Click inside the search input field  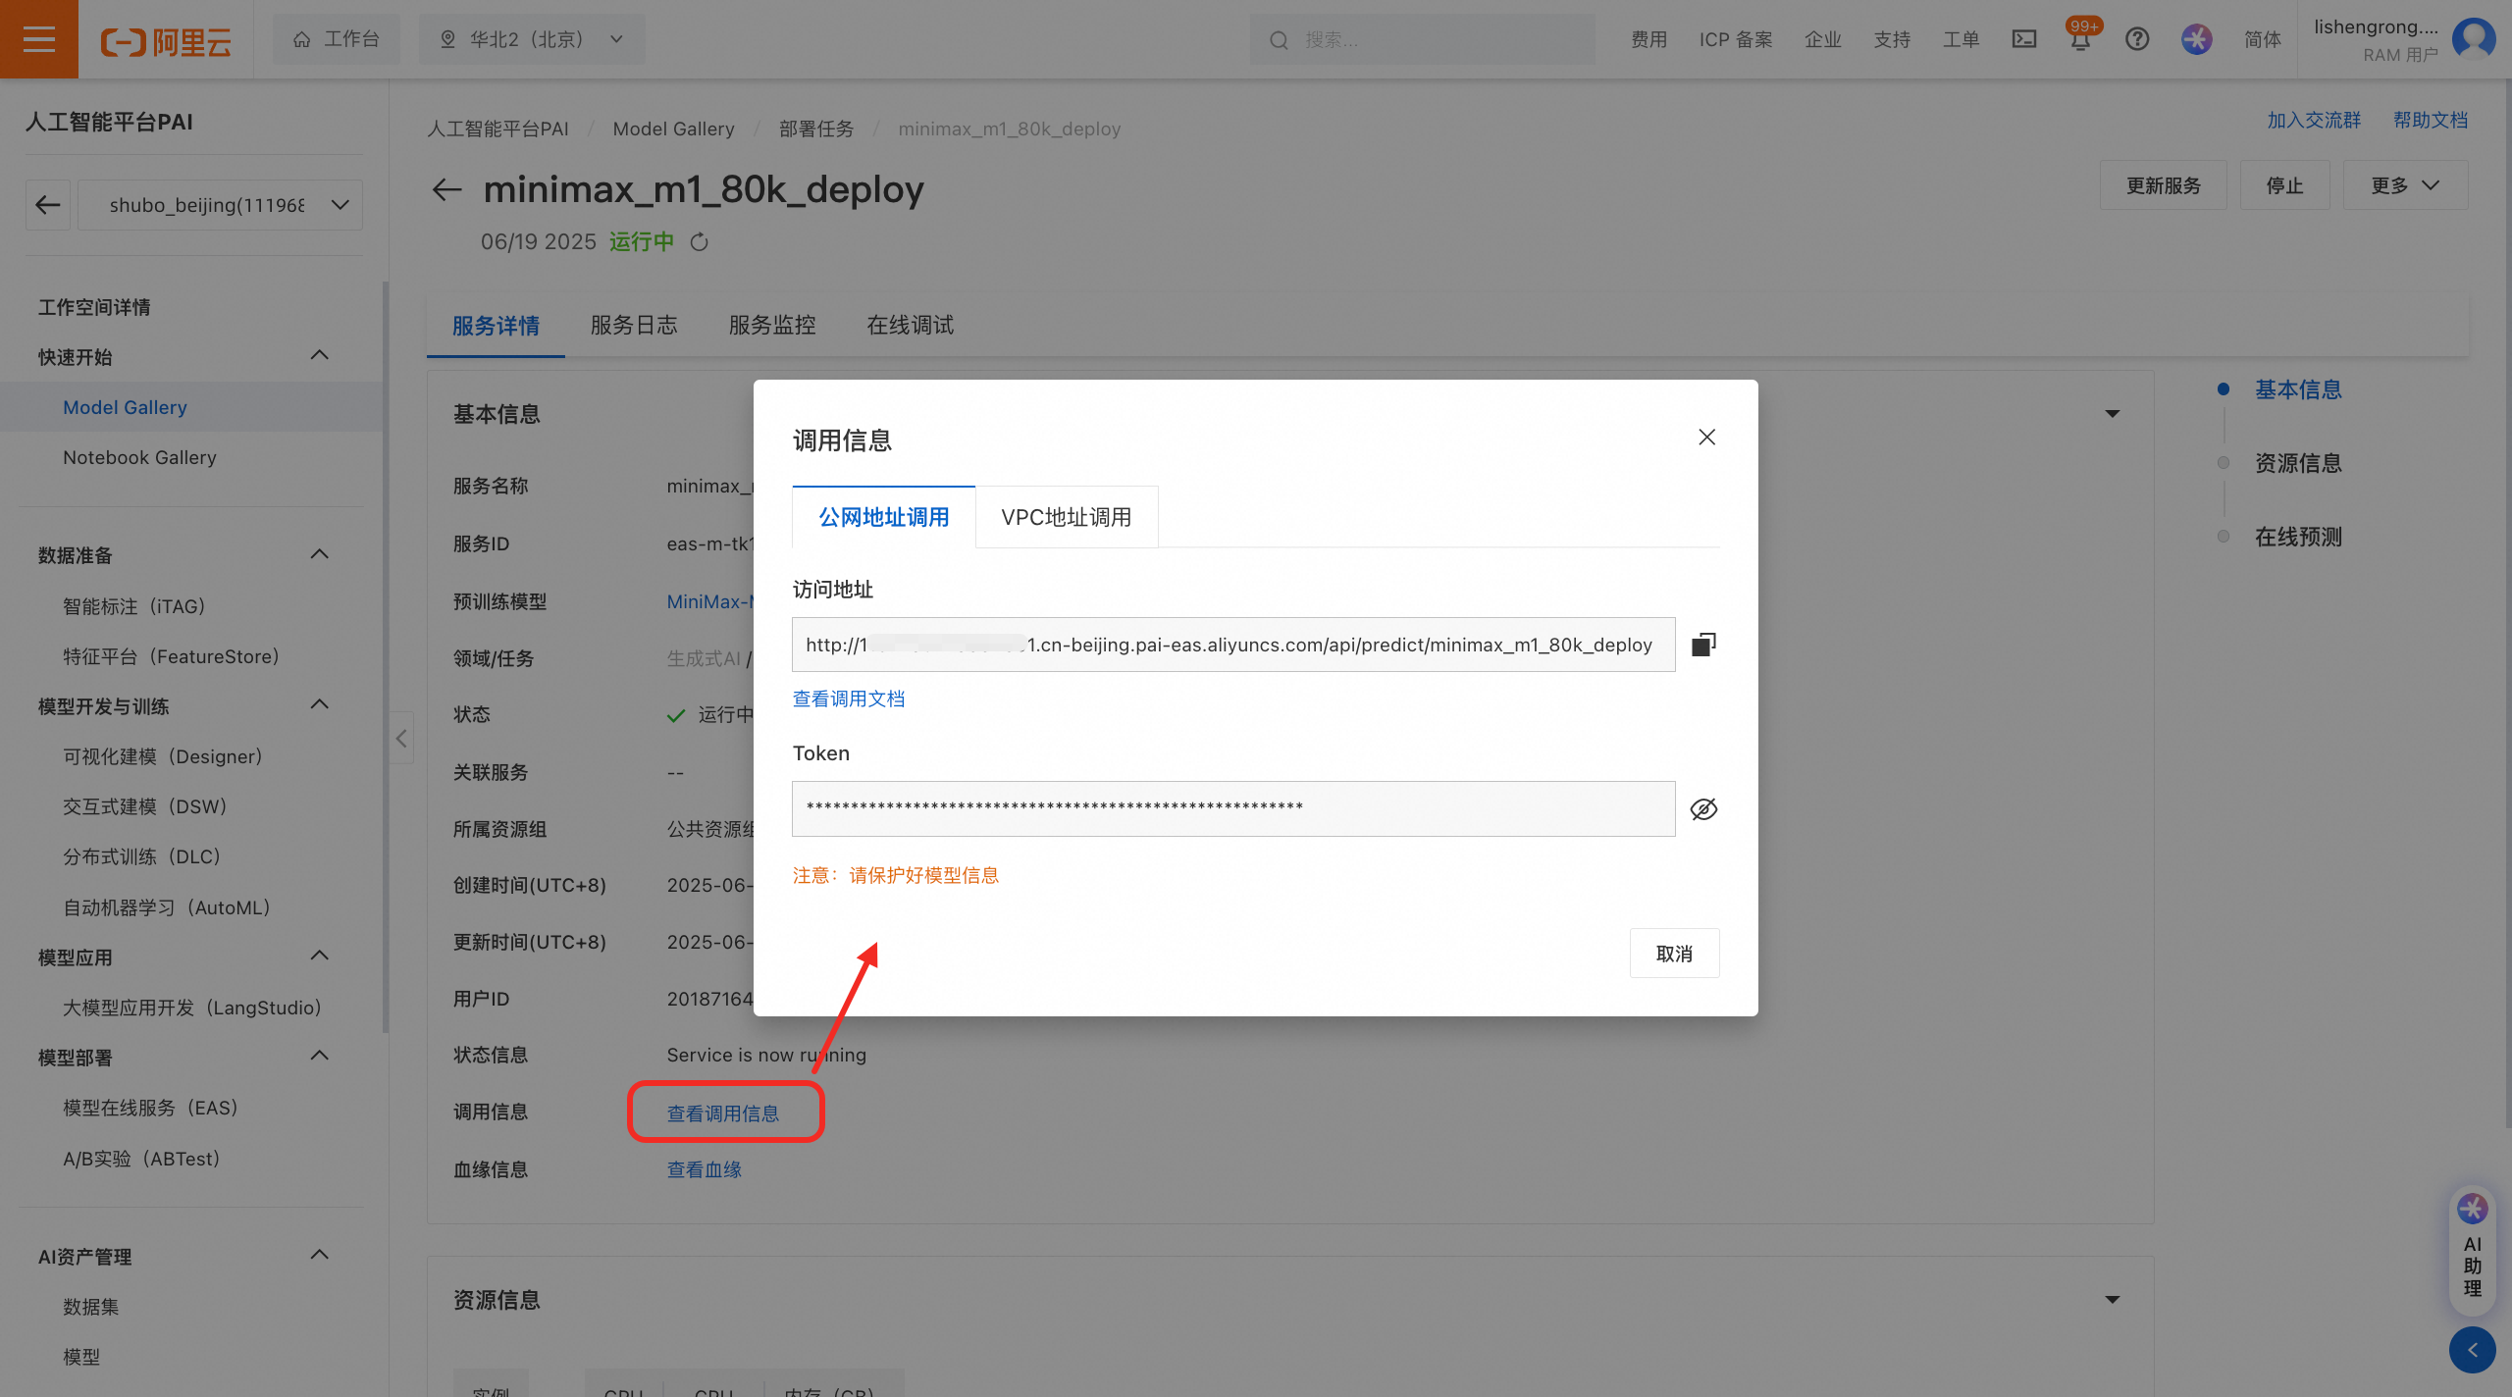1423,38
